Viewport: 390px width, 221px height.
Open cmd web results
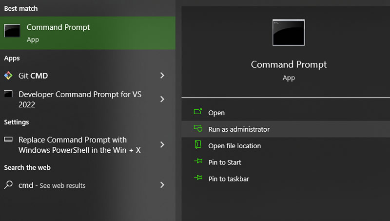pos(88,185)
